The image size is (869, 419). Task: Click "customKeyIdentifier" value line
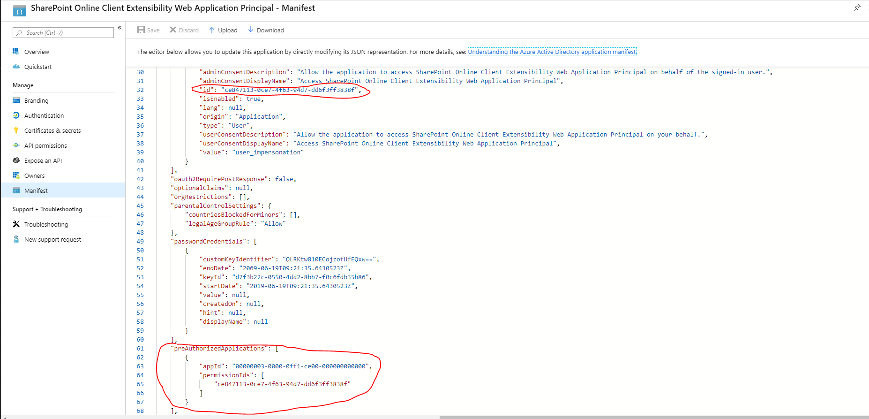[289, 259]
